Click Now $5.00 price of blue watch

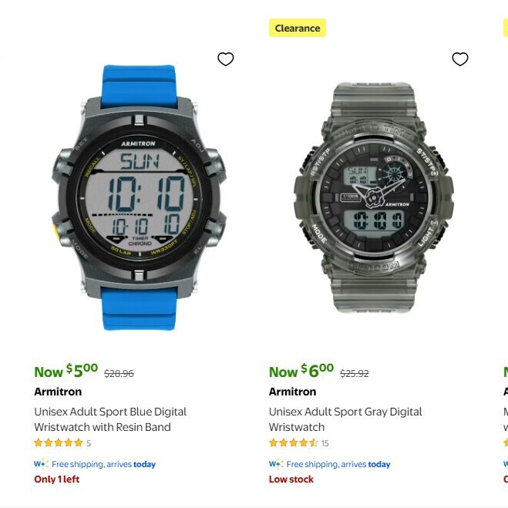66,371
